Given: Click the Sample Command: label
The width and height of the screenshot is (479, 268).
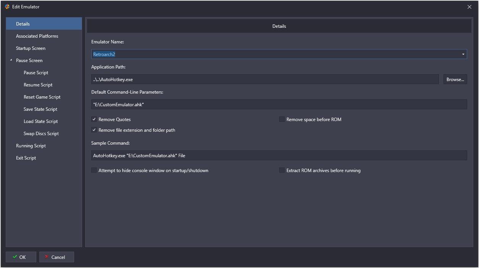Looking at the screenshot, I should coord(110,143).
